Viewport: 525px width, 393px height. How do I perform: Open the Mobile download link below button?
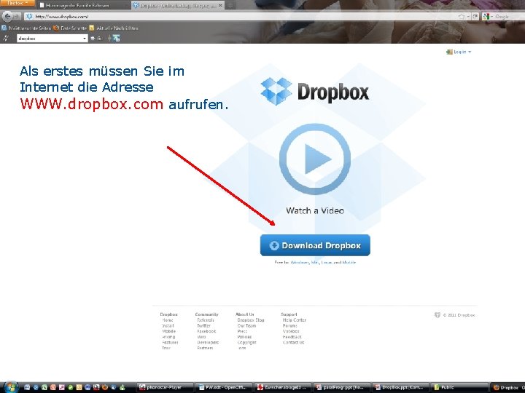coord(349,263)
